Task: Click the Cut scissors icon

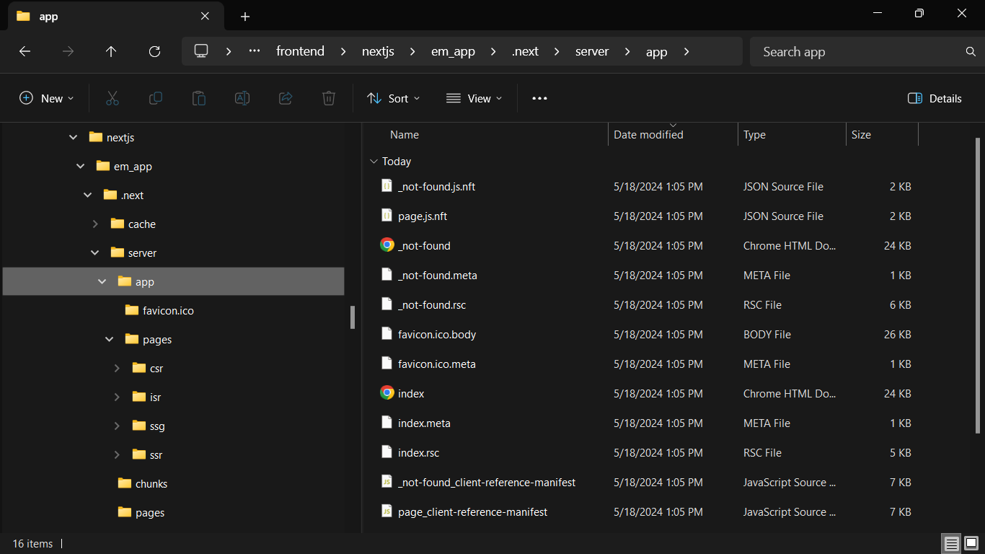Action: (112, 98)
